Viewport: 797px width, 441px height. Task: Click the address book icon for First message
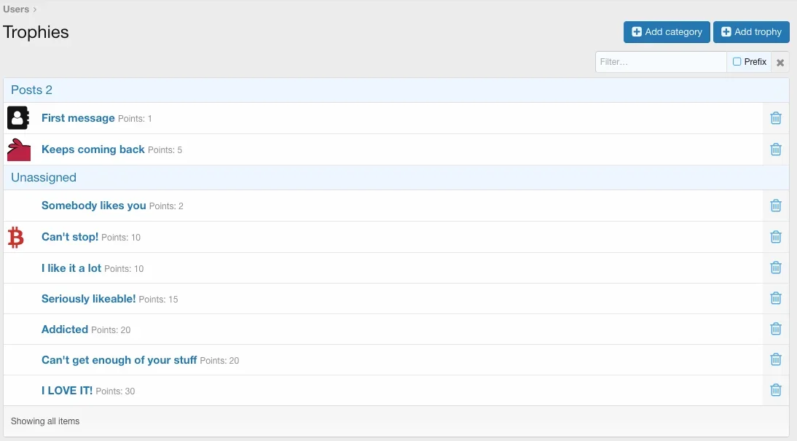click(x=18, y=118)
